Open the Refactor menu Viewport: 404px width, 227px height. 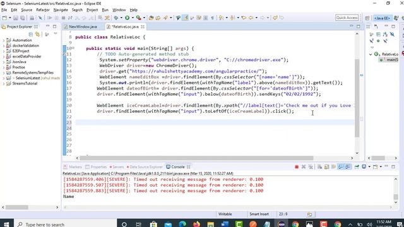(43, 10)
